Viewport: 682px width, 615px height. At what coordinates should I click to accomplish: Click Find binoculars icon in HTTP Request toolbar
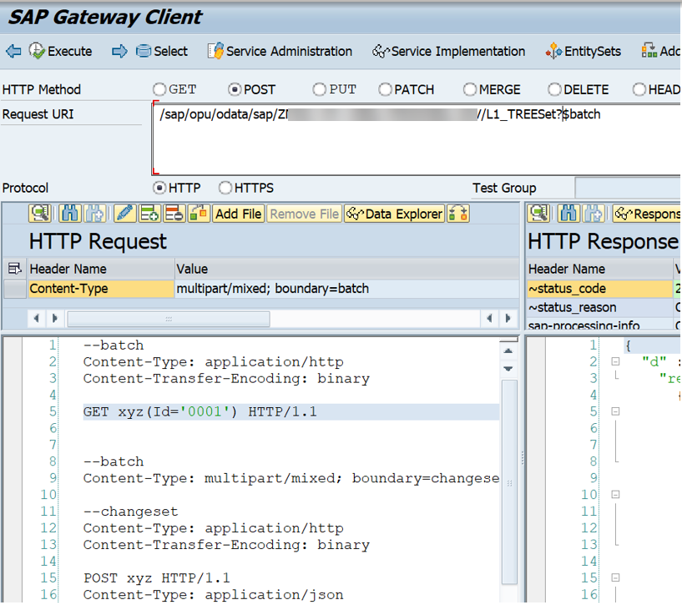pos(70,214)
